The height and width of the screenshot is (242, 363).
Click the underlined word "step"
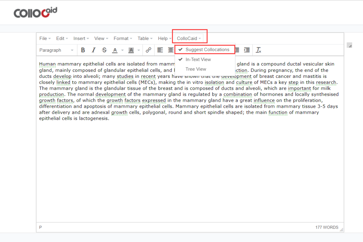[293, 83]
